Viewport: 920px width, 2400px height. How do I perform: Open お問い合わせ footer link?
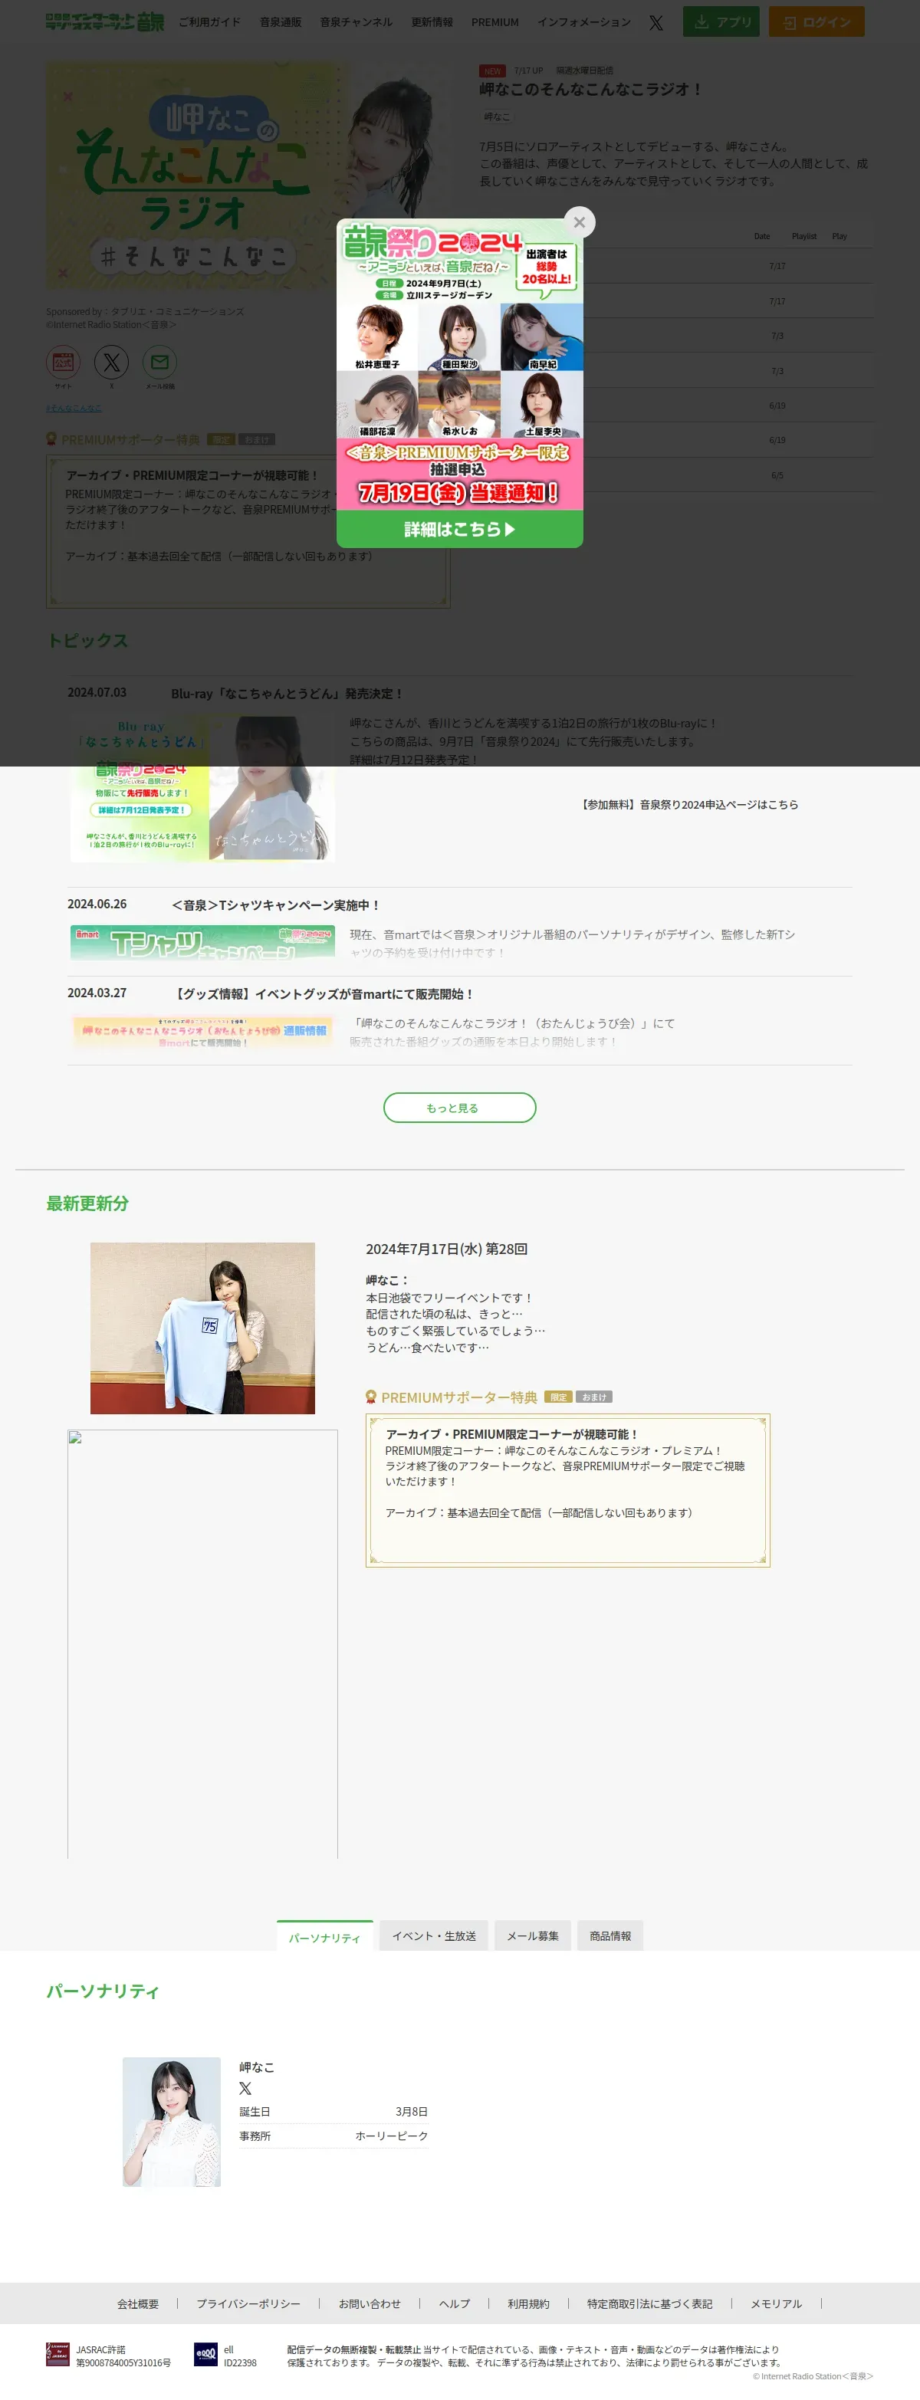coord(369,2303)
